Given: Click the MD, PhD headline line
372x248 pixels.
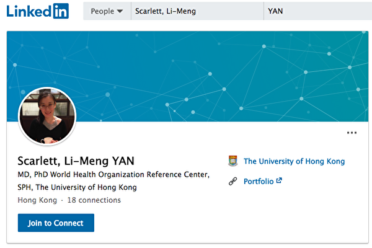Looking at the screenshot, I should pyautogui.click(x=113, y=174).
